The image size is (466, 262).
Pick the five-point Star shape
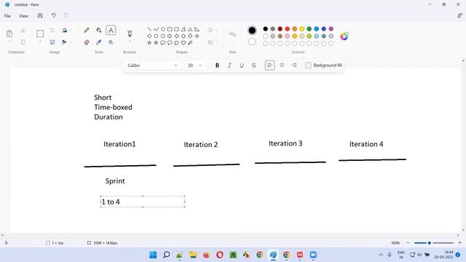click(149, 43)
